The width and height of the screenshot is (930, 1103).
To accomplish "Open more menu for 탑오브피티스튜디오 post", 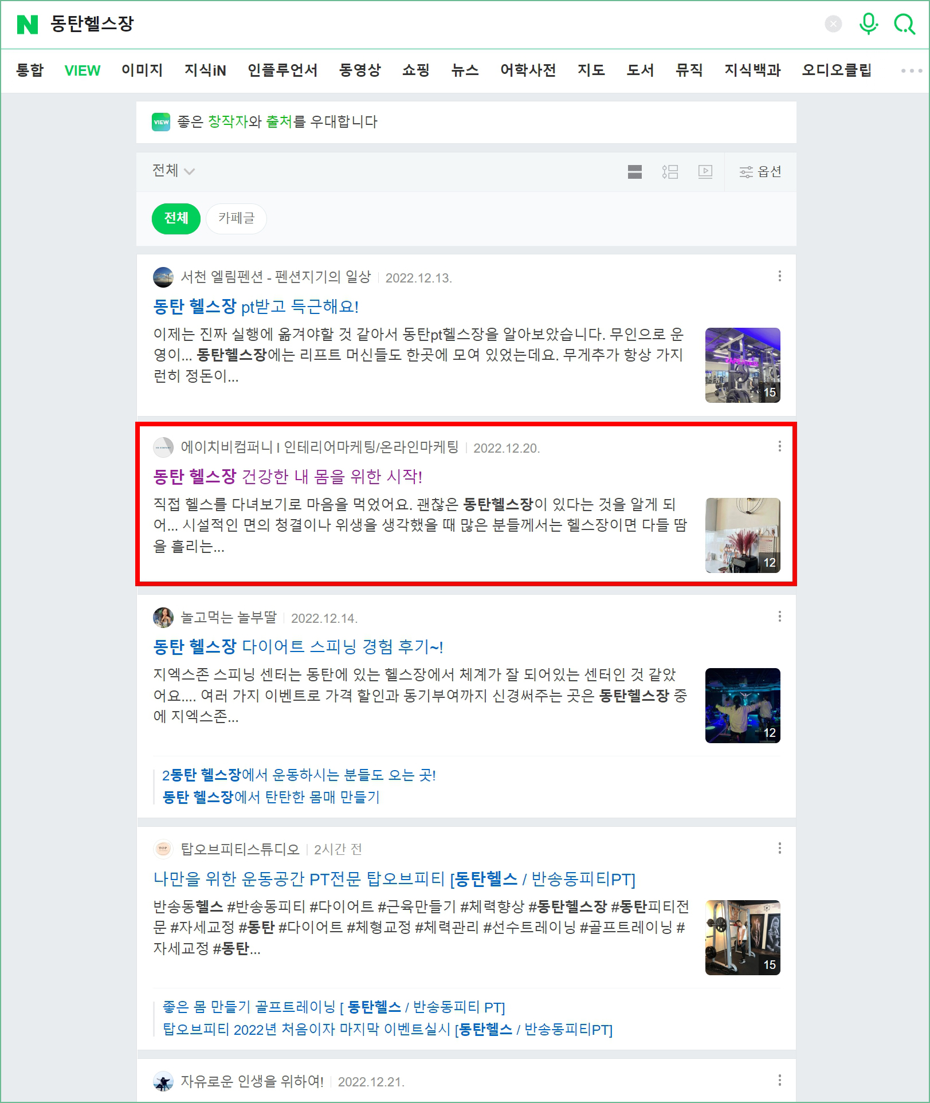I will pyautogui.click(x=779, y=848).
